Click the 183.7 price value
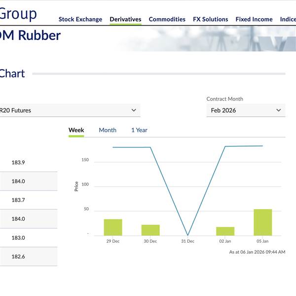Image resolution: width=296 pixels, height=296 pixels. 18,200
